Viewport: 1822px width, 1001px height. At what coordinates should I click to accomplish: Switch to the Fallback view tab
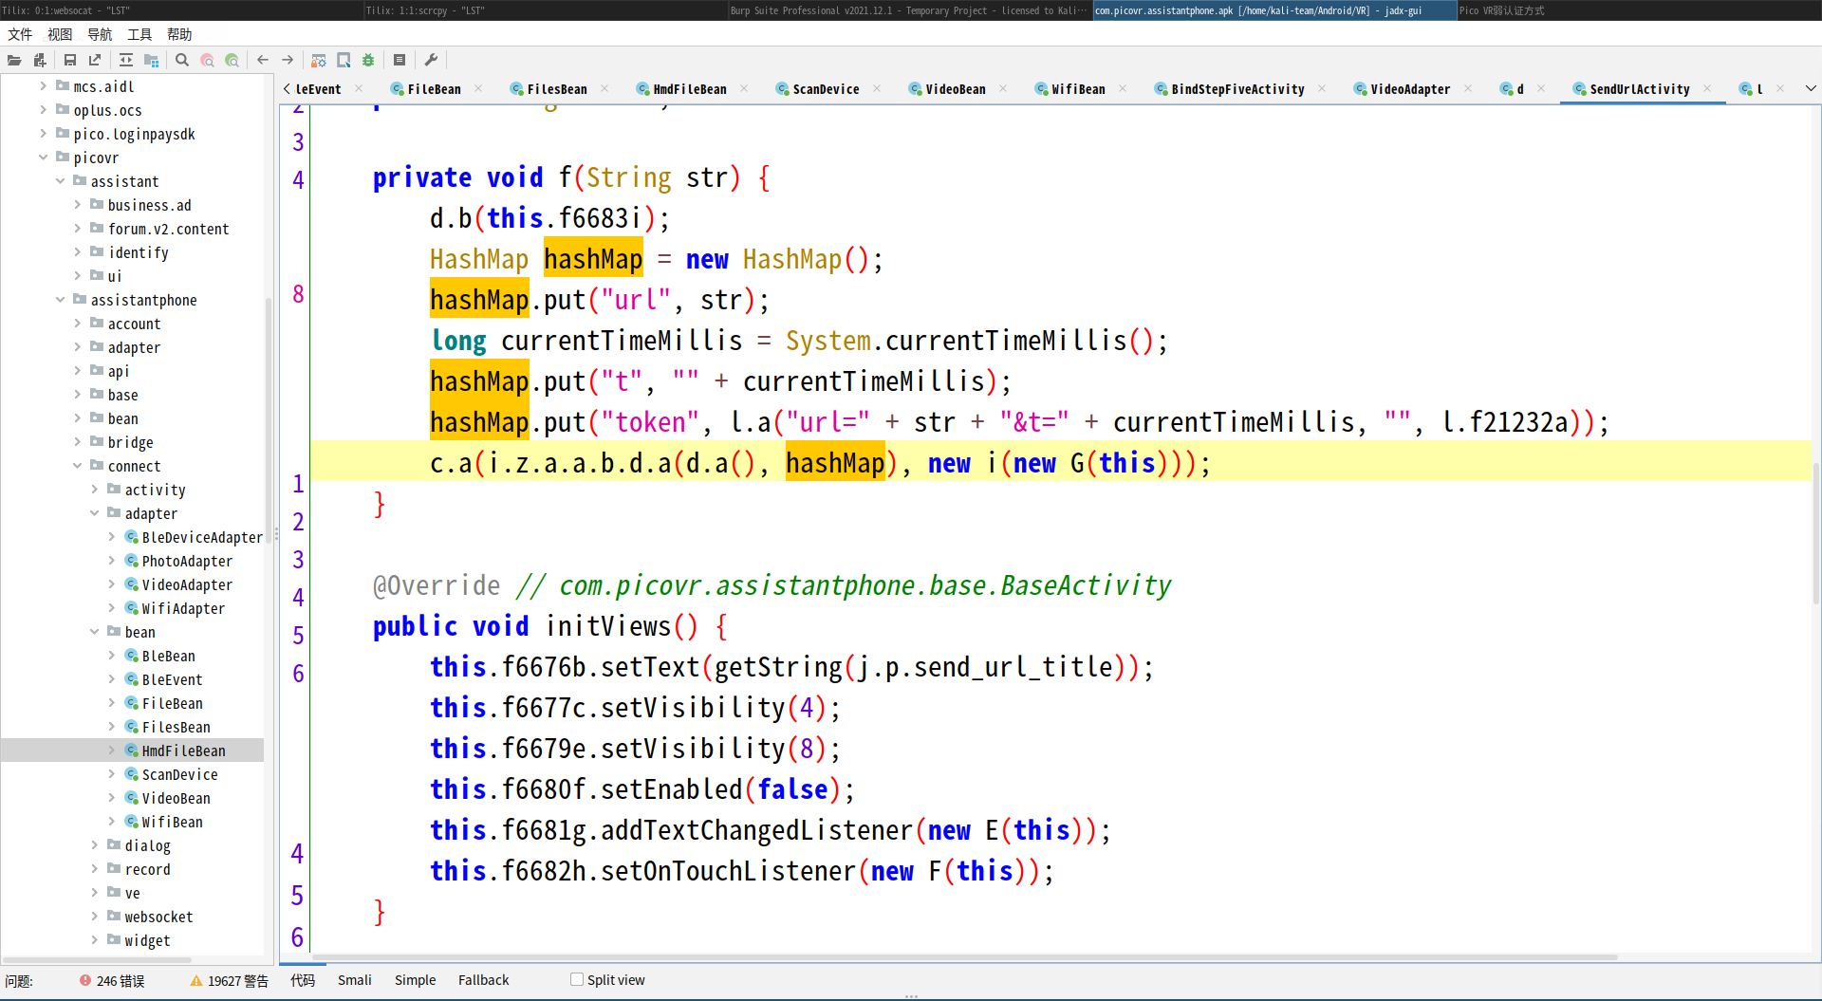point(483,980)
